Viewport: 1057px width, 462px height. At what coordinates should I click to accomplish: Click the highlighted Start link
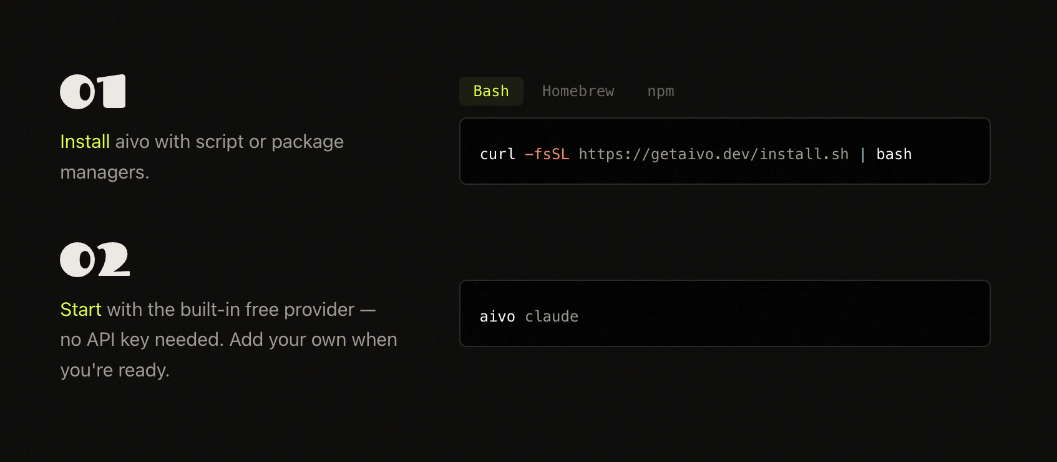tap(80, 309)
